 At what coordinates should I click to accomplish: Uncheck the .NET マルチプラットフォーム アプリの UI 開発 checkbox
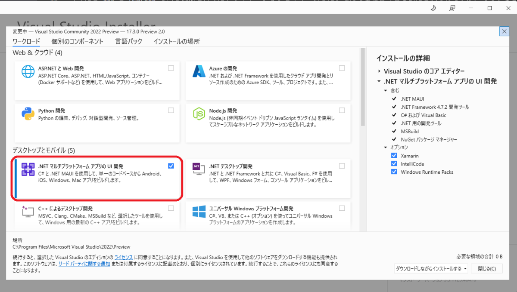pos(171,166)
